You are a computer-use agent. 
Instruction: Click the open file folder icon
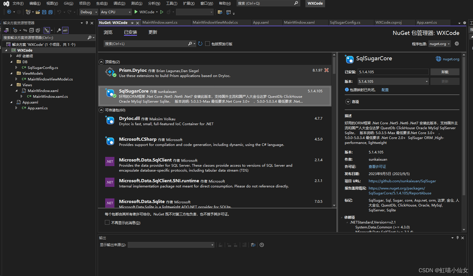coord(38,12)
